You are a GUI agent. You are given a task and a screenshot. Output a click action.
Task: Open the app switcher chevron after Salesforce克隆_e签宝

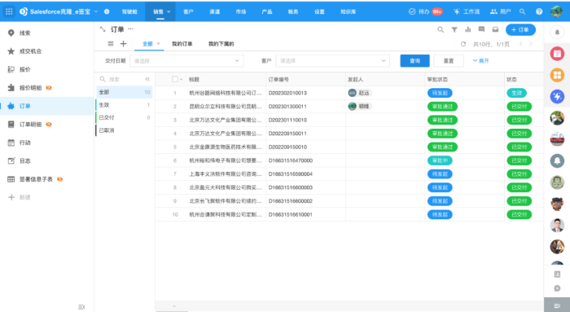click(x=96, y=11)
